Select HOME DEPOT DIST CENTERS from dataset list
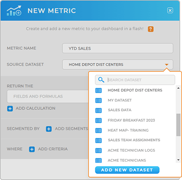 pos(135,90)
